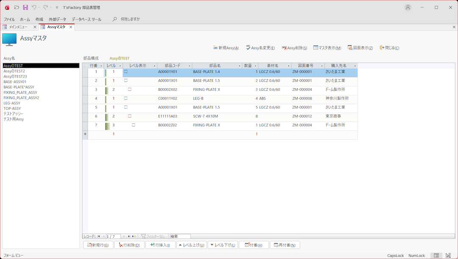458x259 pixels.
Task: Show drawing via 図面表示 button
Action: (360, 48)
